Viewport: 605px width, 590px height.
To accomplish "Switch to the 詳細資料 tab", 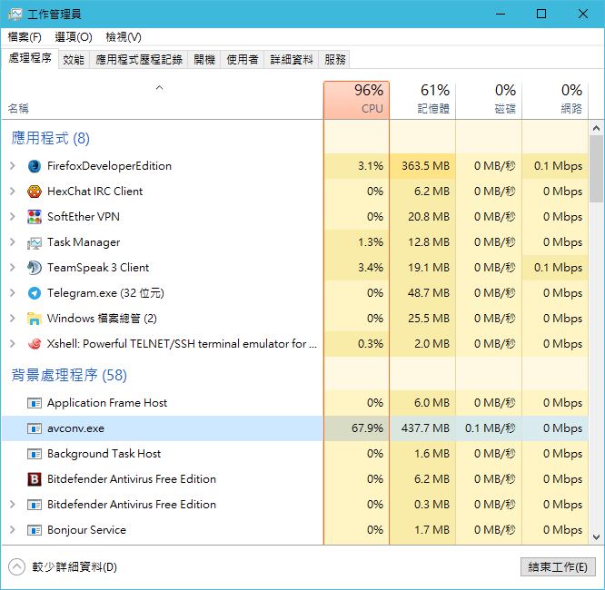I will pos(292,59).
